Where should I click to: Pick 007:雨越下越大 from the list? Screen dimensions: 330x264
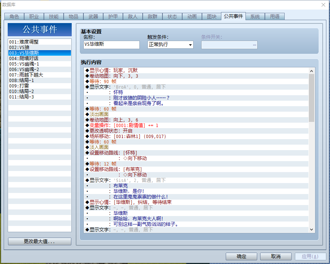pos(40,75)
